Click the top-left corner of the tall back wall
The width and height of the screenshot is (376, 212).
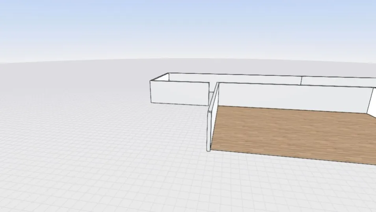pos(218,83)
